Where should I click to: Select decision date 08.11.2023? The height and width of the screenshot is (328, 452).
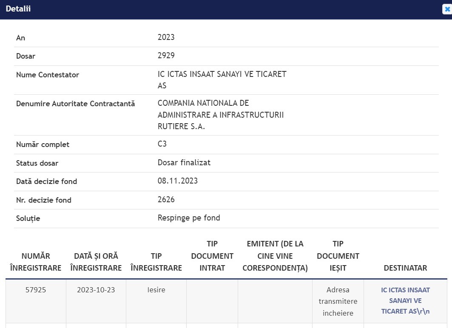click(x=178, y=181)
